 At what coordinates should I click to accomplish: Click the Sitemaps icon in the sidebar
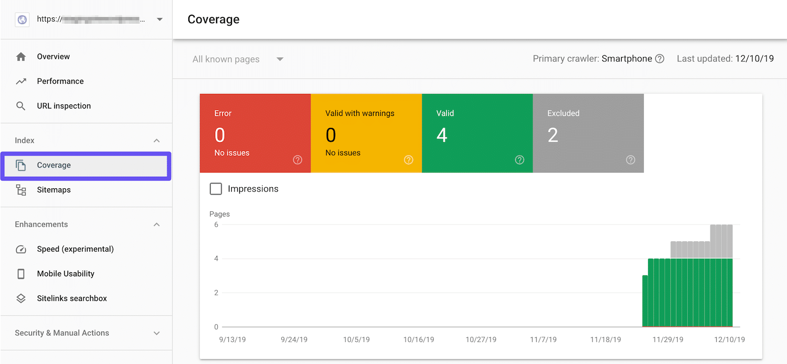(21, 189)
